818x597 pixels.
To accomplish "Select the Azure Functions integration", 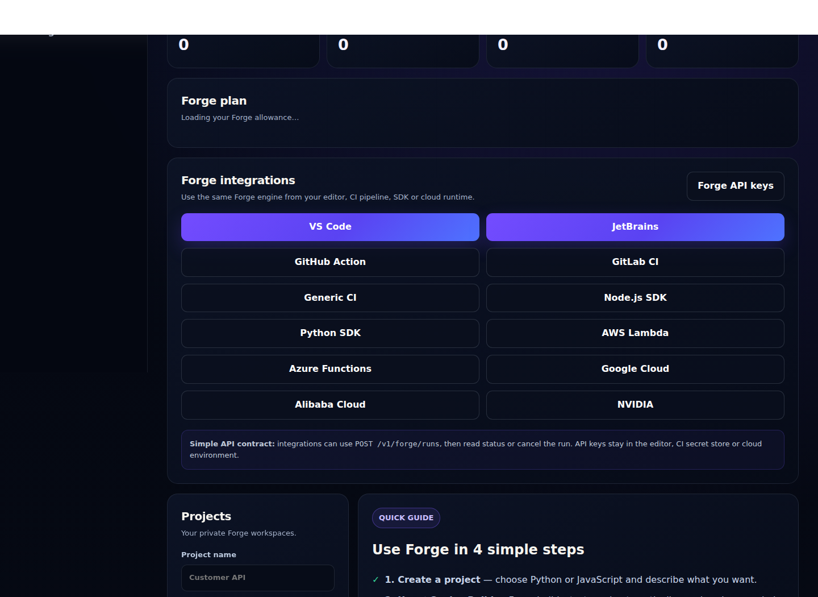I will 330,369.
